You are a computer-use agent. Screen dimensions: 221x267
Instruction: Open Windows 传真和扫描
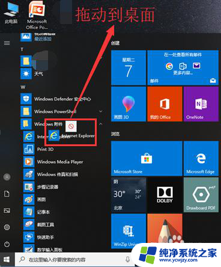(x=50, y=174)
